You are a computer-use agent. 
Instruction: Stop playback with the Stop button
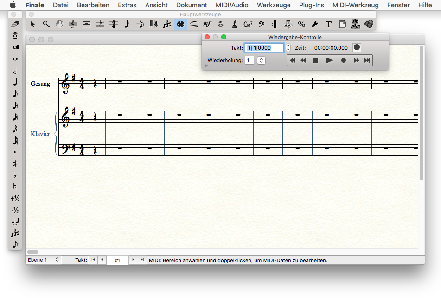pyautogui.click(x=316, y=60)
